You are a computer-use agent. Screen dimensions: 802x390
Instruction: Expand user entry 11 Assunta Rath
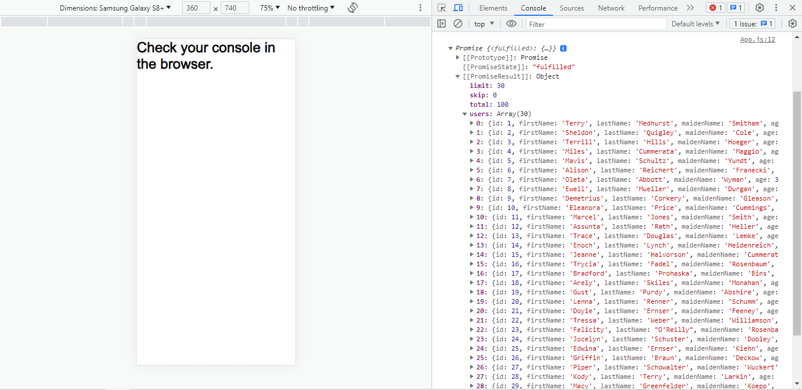click(x=472, y=226)
